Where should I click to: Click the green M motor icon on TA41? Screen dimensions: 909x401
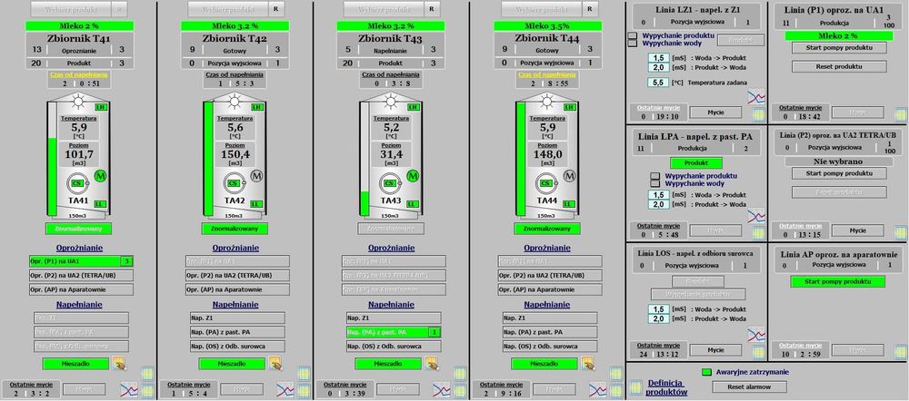point(99,176)
